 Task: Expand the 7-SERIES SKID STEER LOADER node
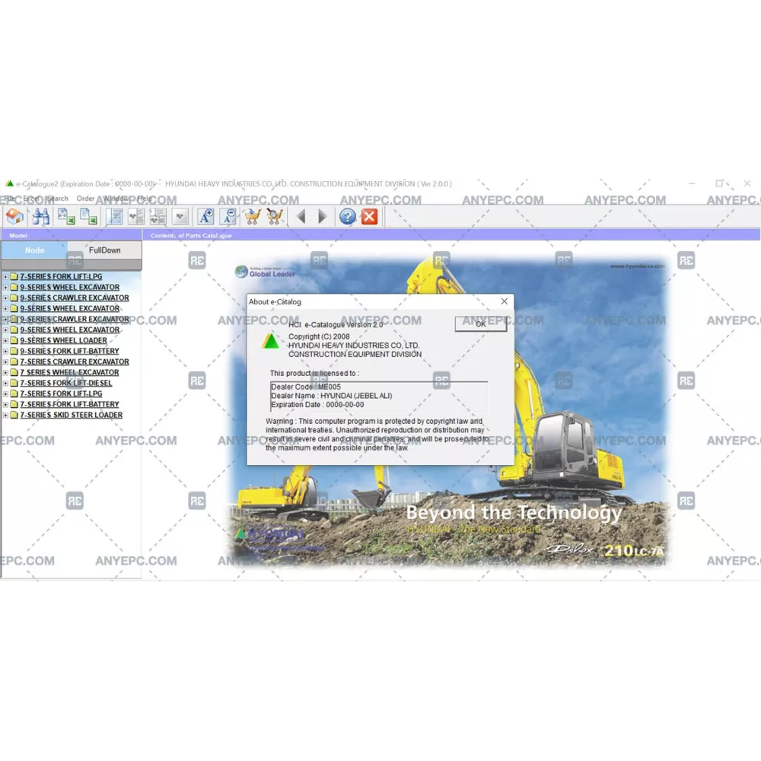click(5, 416)
